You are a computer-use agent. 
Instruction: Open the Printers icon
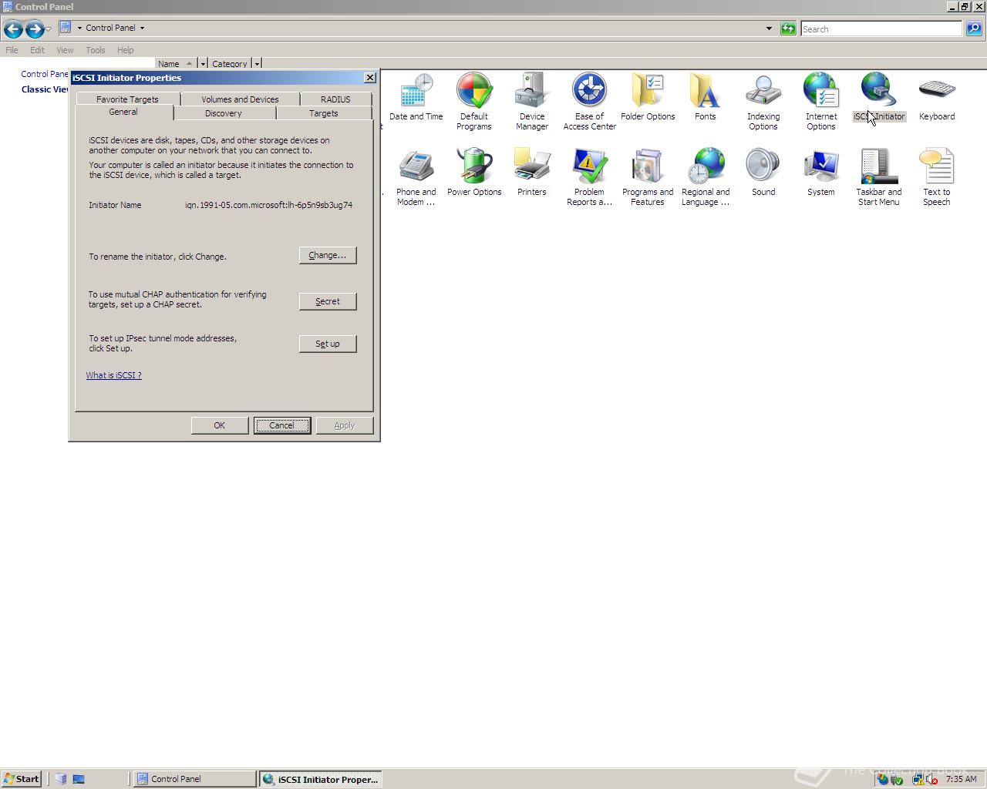[532, 173]
